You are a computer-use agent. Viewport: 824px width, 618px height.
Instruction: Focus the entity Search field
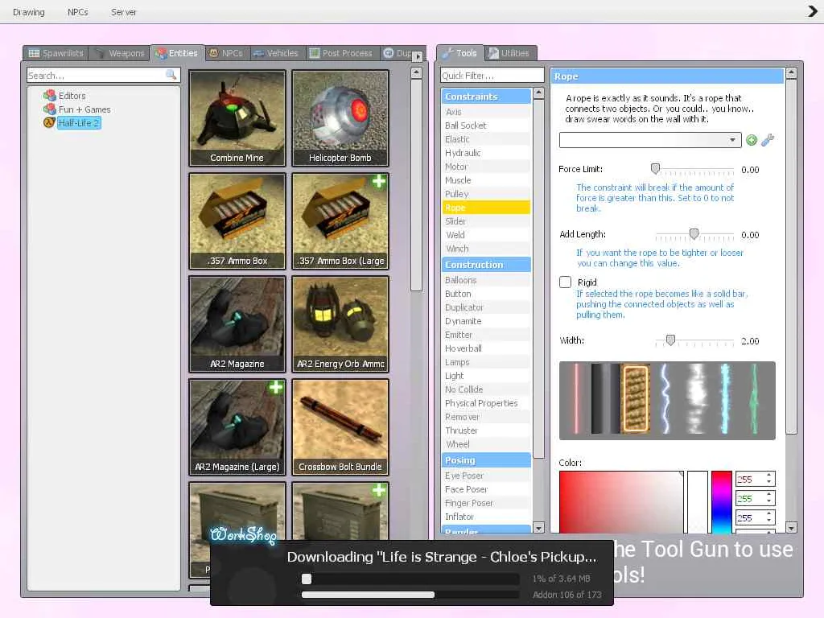[x=104, y=75]
